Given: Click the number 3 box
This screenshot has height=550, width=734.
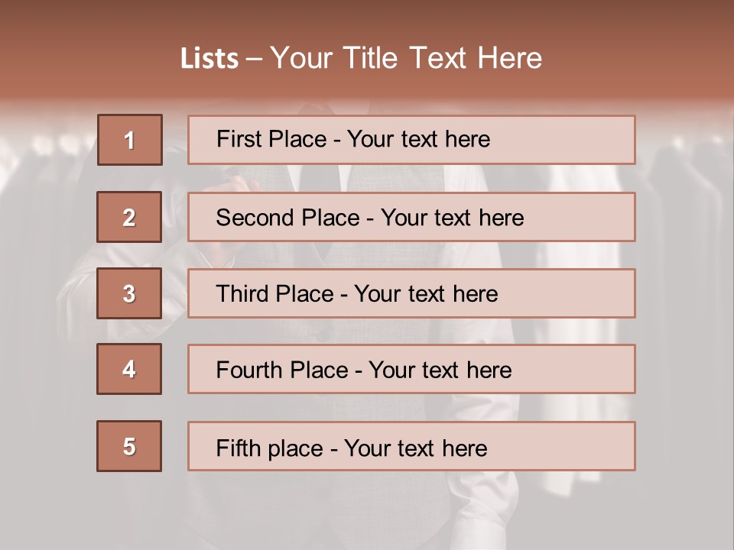Looking at the screenshot, I should [129, 293].
